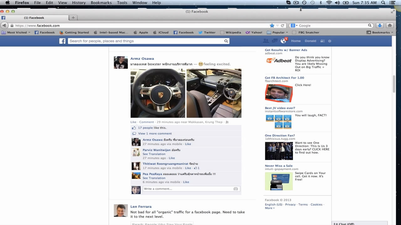Show URL history dropdown arrow
The height and width of the screenshot is (225, 401).
click(277, 26)
